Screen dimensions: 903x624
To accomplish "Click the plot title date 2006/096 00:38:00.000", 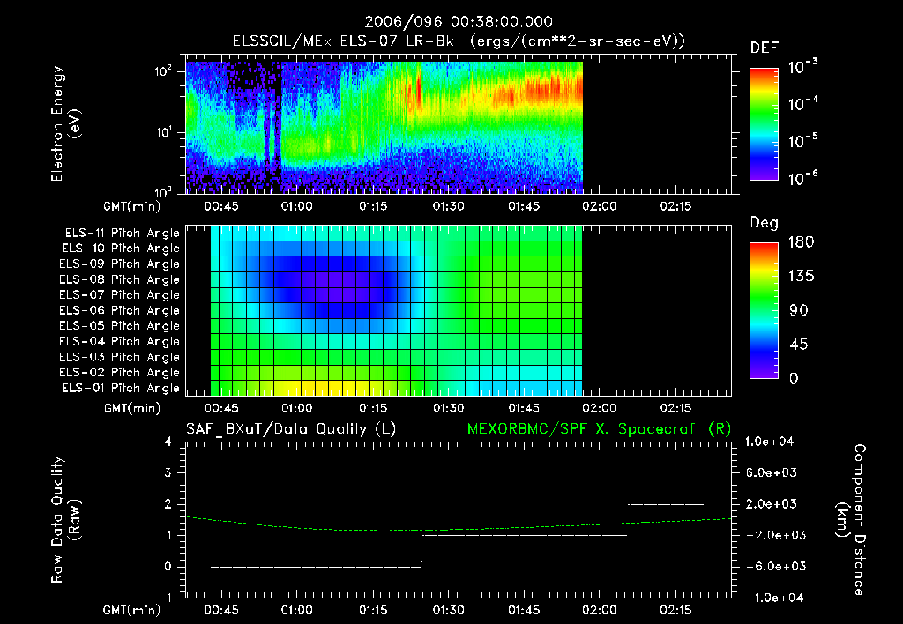I will 459,22.
